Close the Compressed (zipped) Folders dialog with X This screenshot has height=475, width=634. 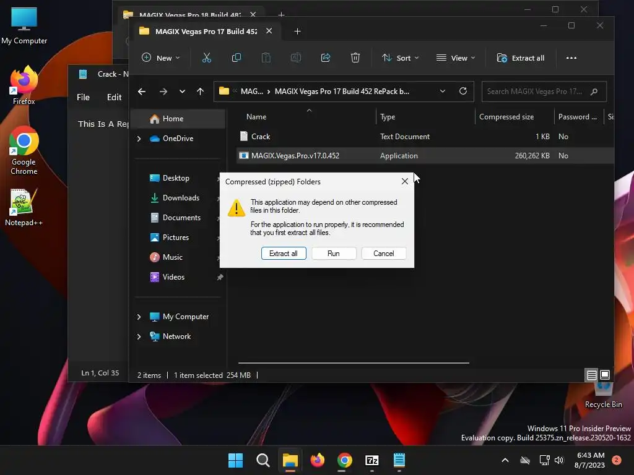[x=405, y=181]
